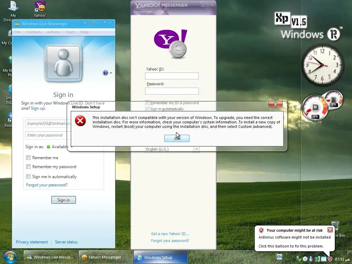352x264 pixels.
Task: Open the Live Messenger Help menu
Action: coord(85,32)
